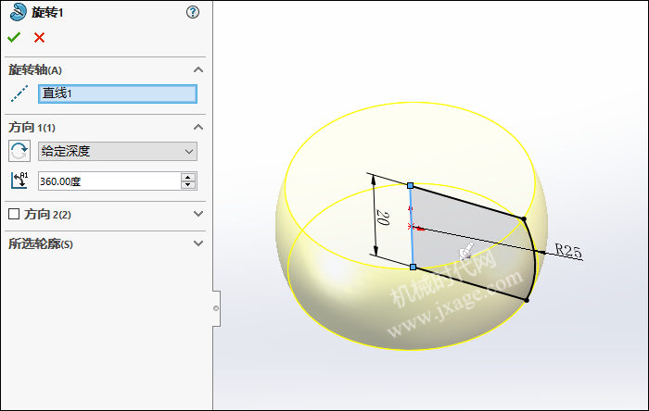Cancel the revolve with the red X
This screenshot has width=649, height=411.
[x=39, y=38]
